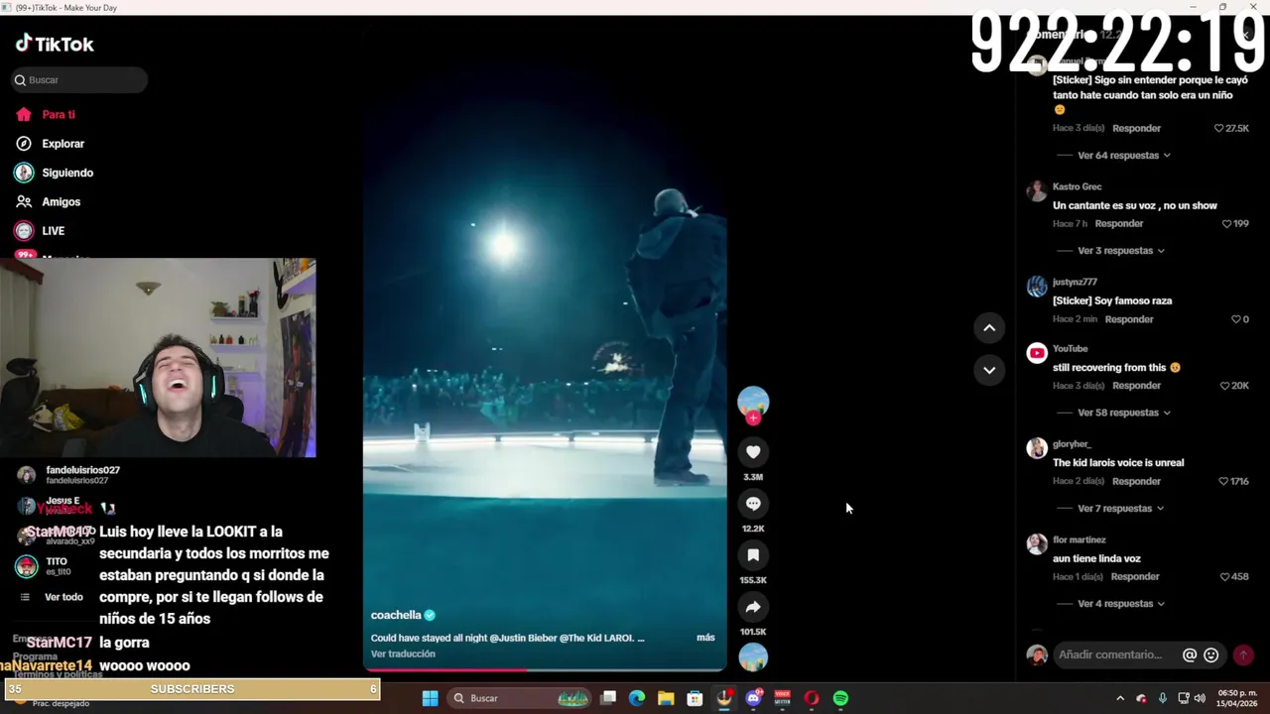Reply to the YouTube comment

click(x=1136, y=386)
